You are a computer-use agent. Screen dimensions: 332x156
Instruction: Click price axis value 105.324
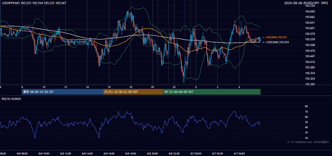click(310, 79)
